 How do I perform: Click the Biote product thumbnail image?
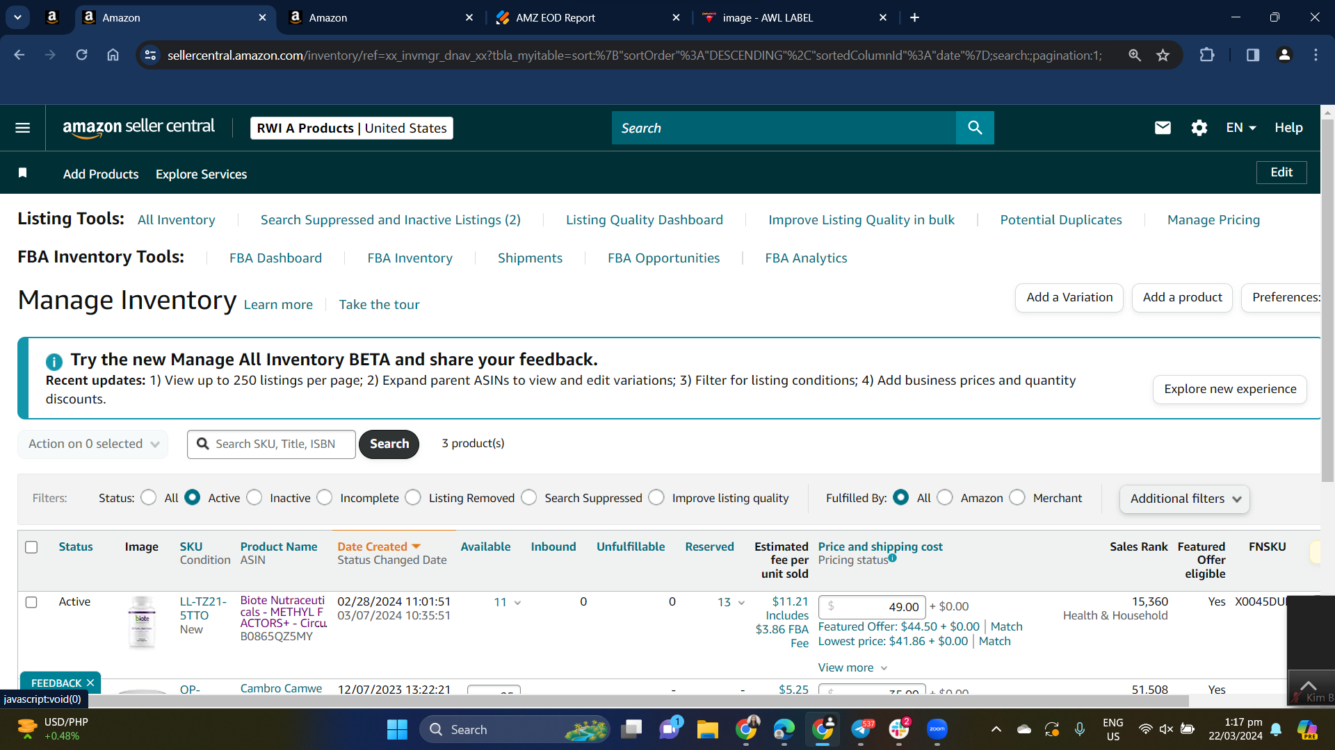click(x=142, y=622)
